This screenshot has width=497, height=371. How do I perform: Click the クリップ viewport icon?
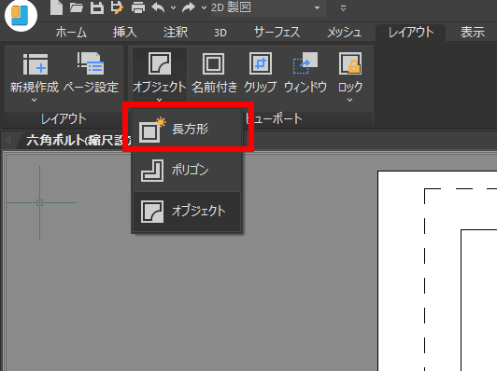pos(261,64)
